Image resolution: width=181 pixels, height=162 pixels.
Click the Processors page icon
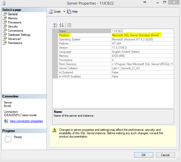coord(5,22)
